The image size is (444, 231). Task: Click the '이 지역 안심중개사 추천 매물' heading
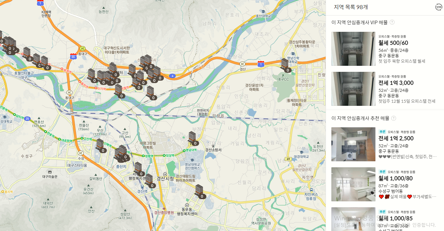click(x=360, y=118)
